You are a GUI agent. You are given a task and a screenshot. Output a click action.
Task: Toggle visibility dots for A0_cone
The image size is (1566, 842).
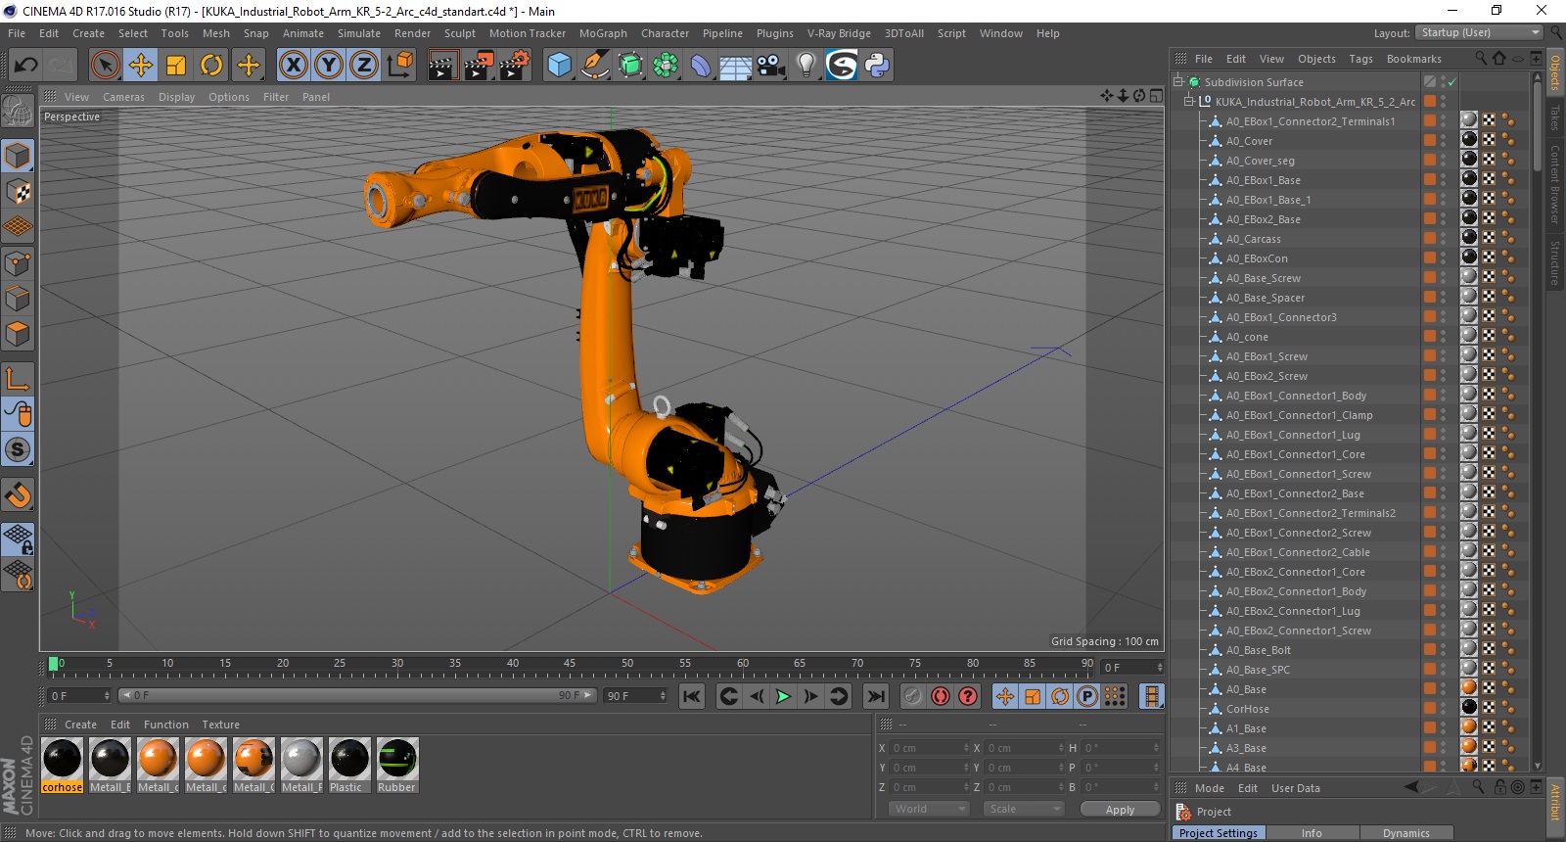(1443, 337)
